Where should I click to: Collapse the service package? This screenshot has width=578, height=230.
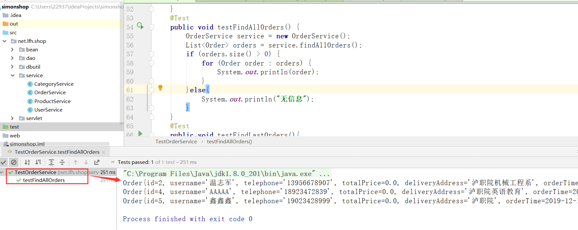point(12,75)
